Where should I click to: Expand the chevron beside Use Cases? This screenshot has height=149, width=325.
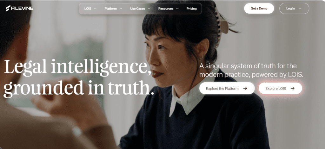point(149,9)
